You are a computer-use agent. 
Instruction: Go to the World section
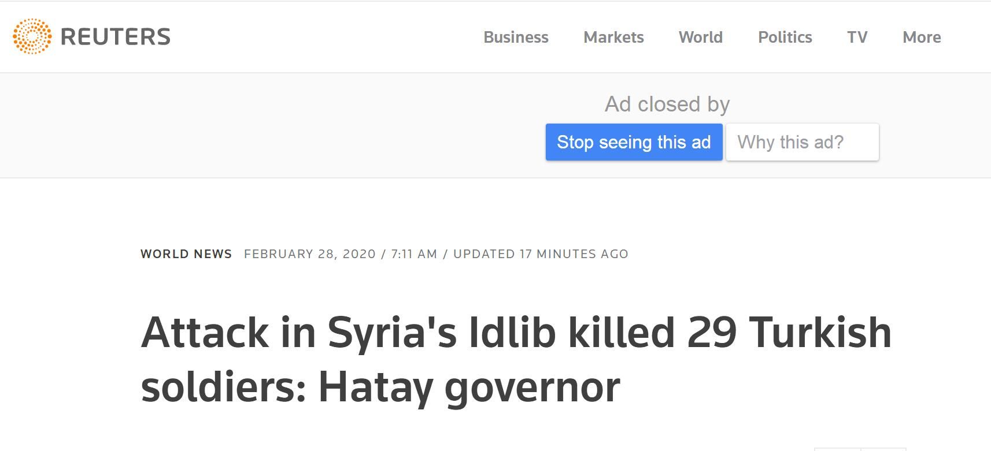(x=701, y=37)
